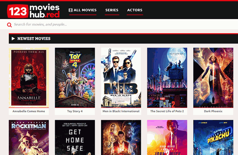Screen dimensions: 238x155
Task: Click the red search magnifier icon
Action: click(10, 25)
